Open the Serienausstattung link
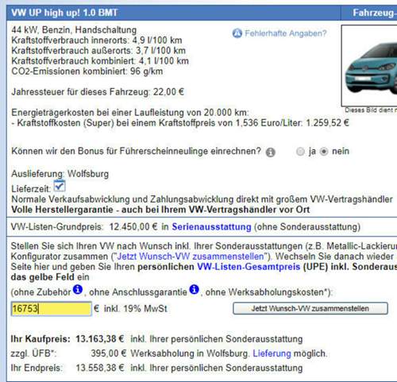This screenshot has width=397, height=382. click(211, 227)
